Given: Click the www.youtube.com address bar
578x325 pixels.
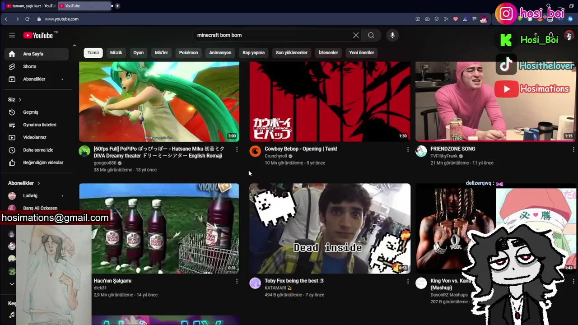Looking at the screenshot, I should pyautogui.click(x=61, y=19).
